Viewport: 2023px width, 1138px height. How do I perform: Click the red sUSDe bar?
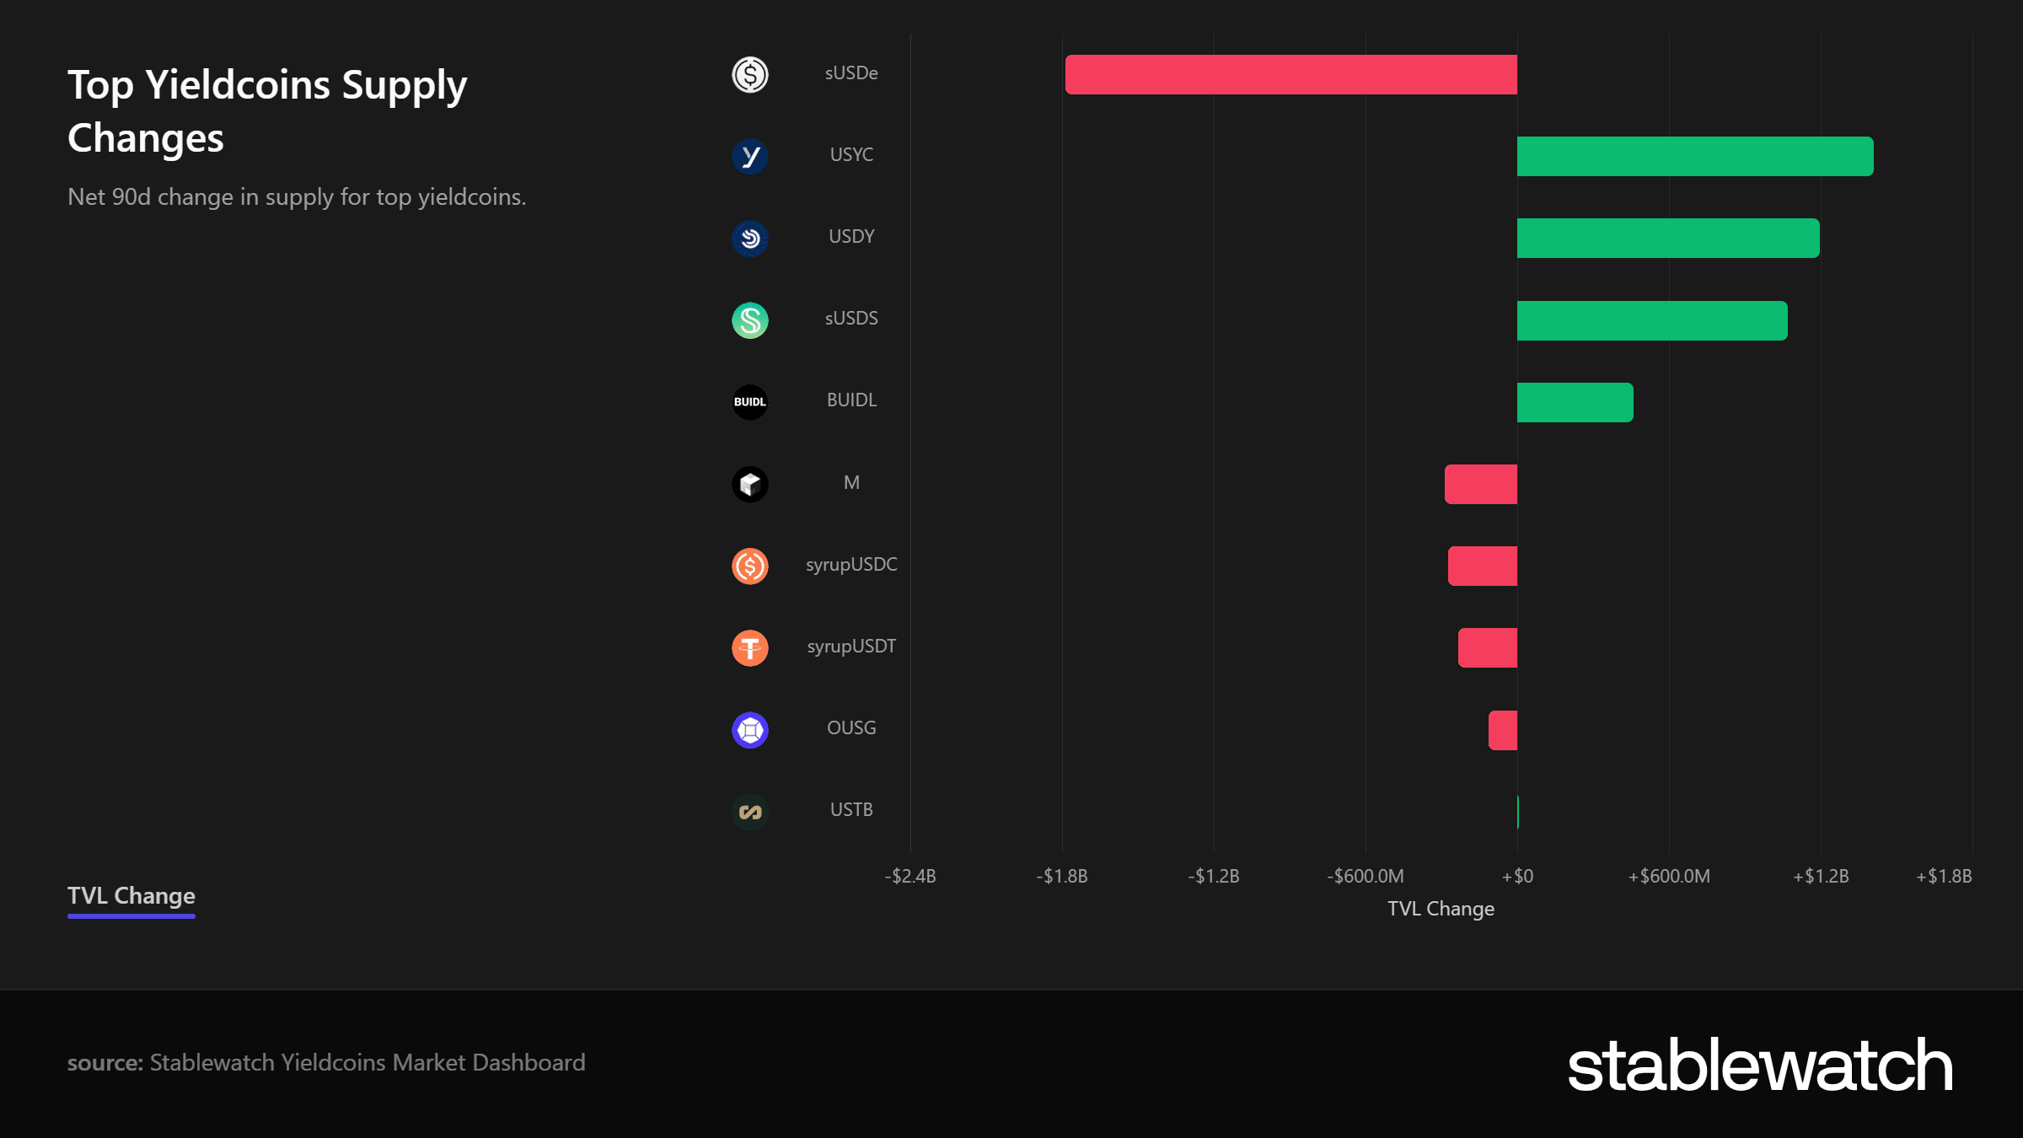click(1291, 74)
